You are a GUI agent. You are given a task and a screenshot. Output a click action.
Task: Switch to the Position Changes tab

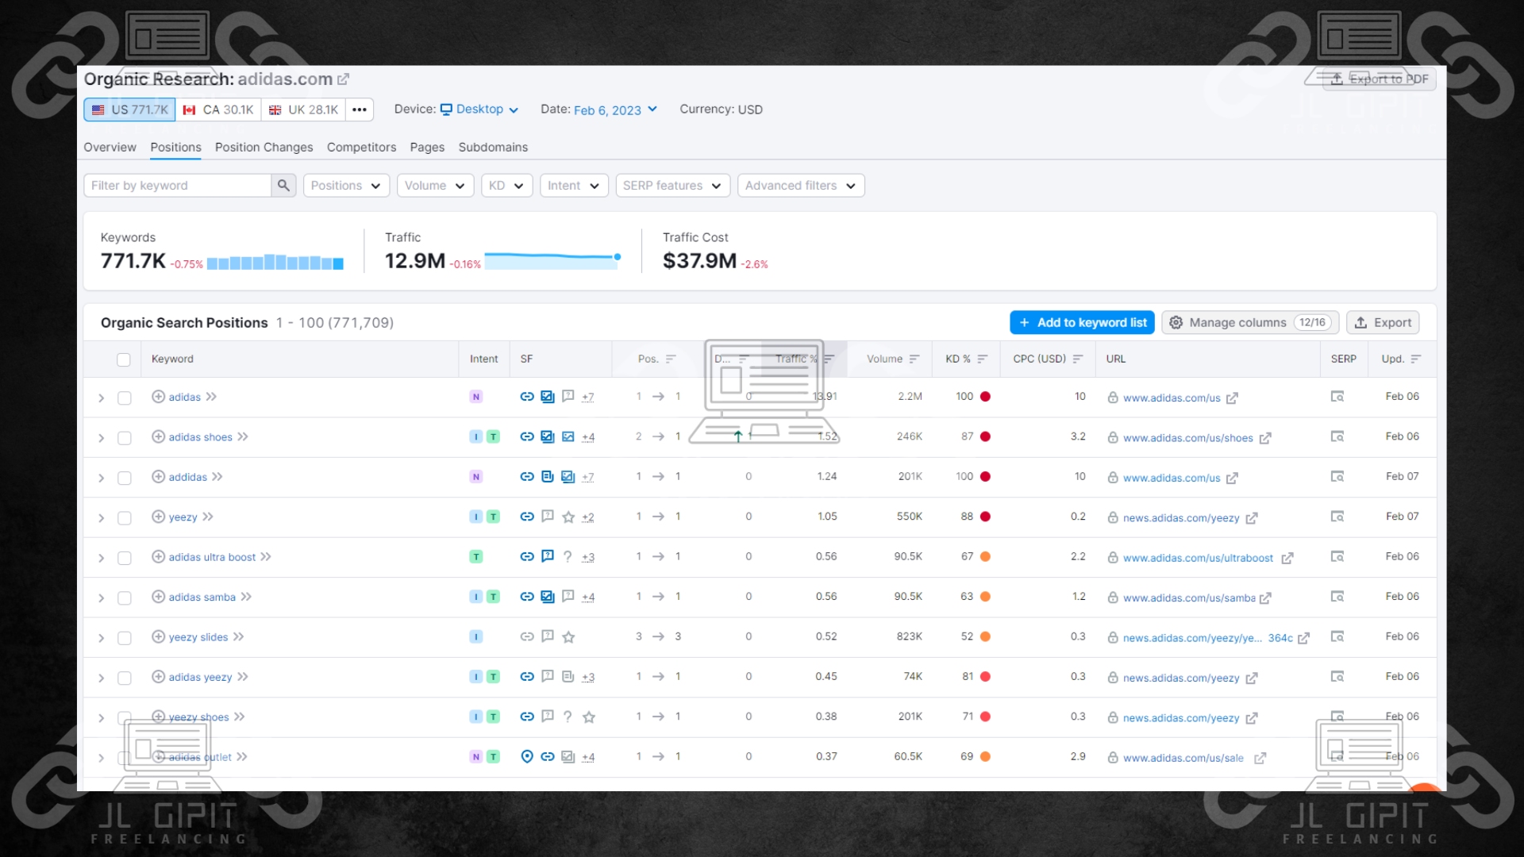pos(264,148)
